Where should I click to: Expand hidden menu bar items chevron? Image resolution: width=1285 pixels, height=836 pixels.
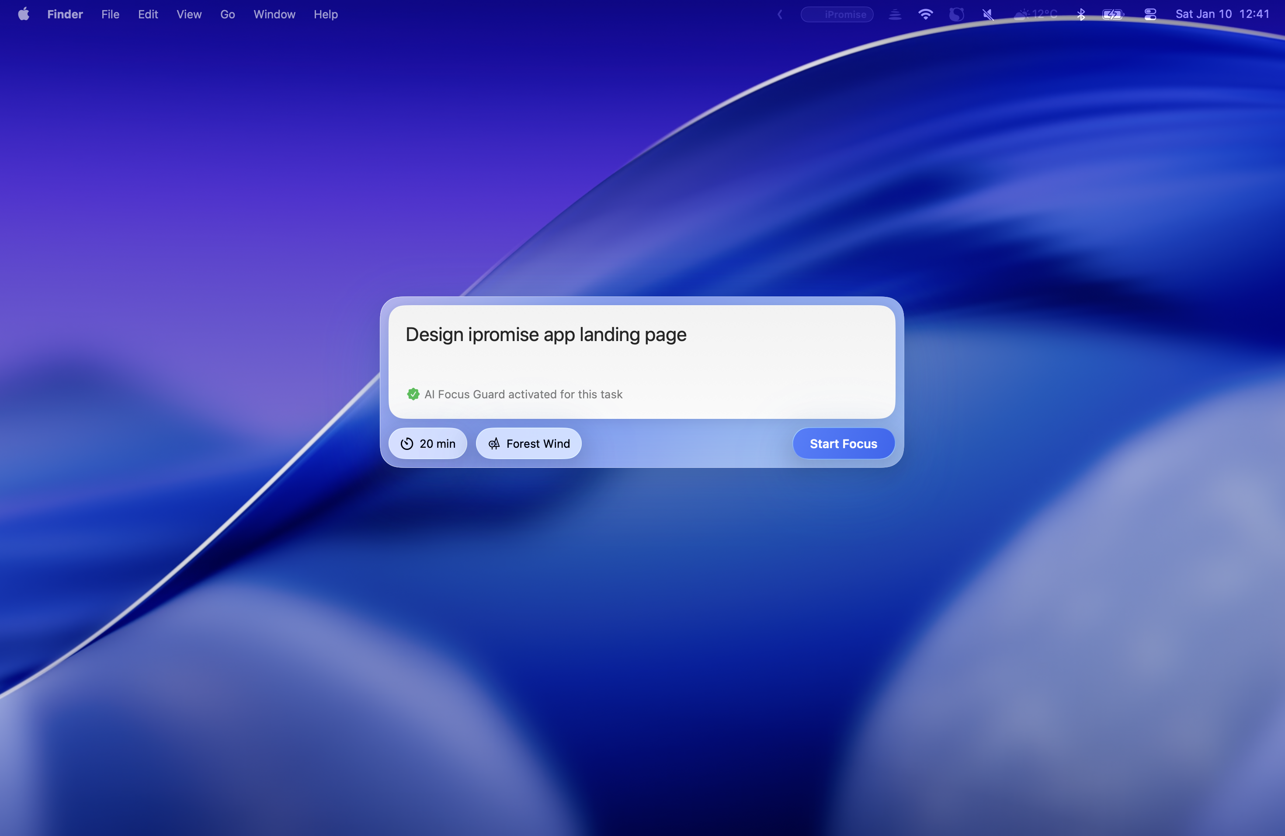tap(780, 14)
